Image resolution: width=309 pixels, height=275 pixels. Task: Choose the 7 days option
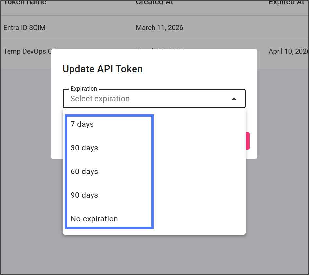point(82,124)
